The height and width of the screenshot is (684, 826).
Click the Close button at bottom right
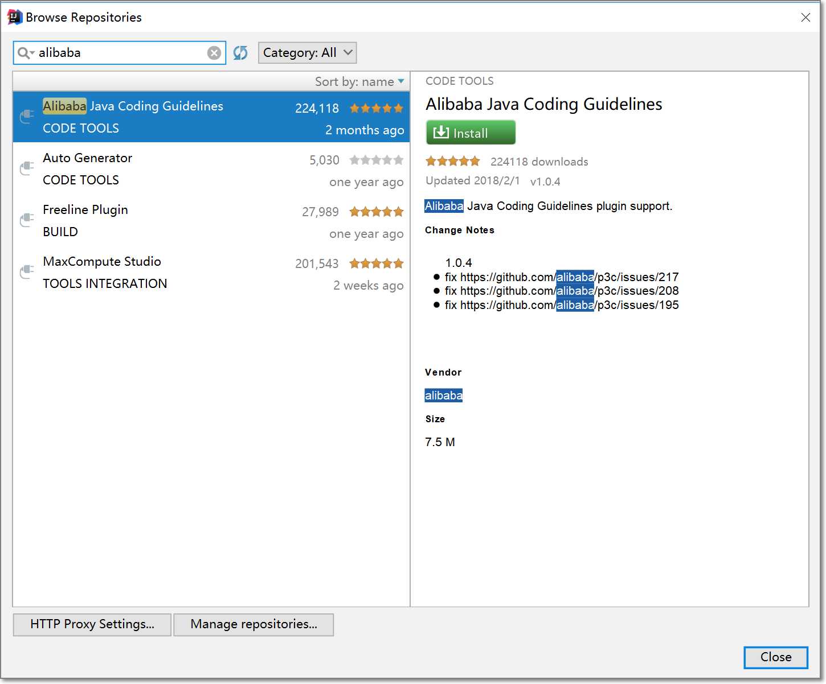(x=776, y=657)
